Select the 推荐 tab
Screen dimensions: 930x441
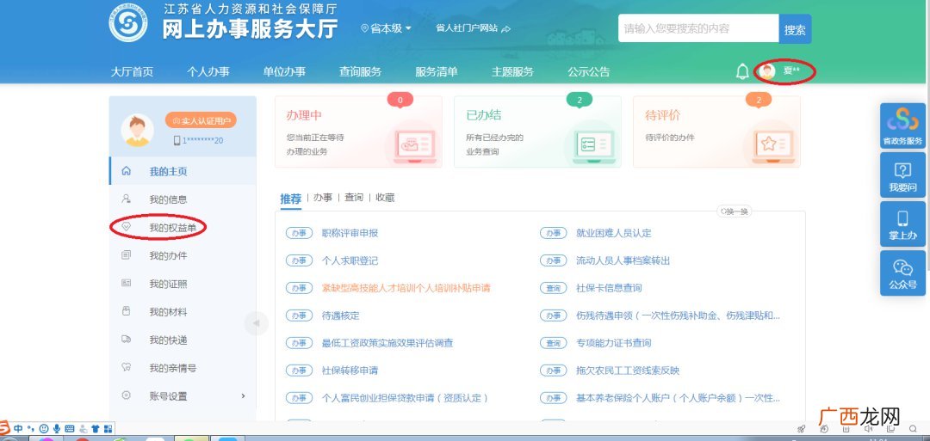pyautogui.click(x=291, y=199)
